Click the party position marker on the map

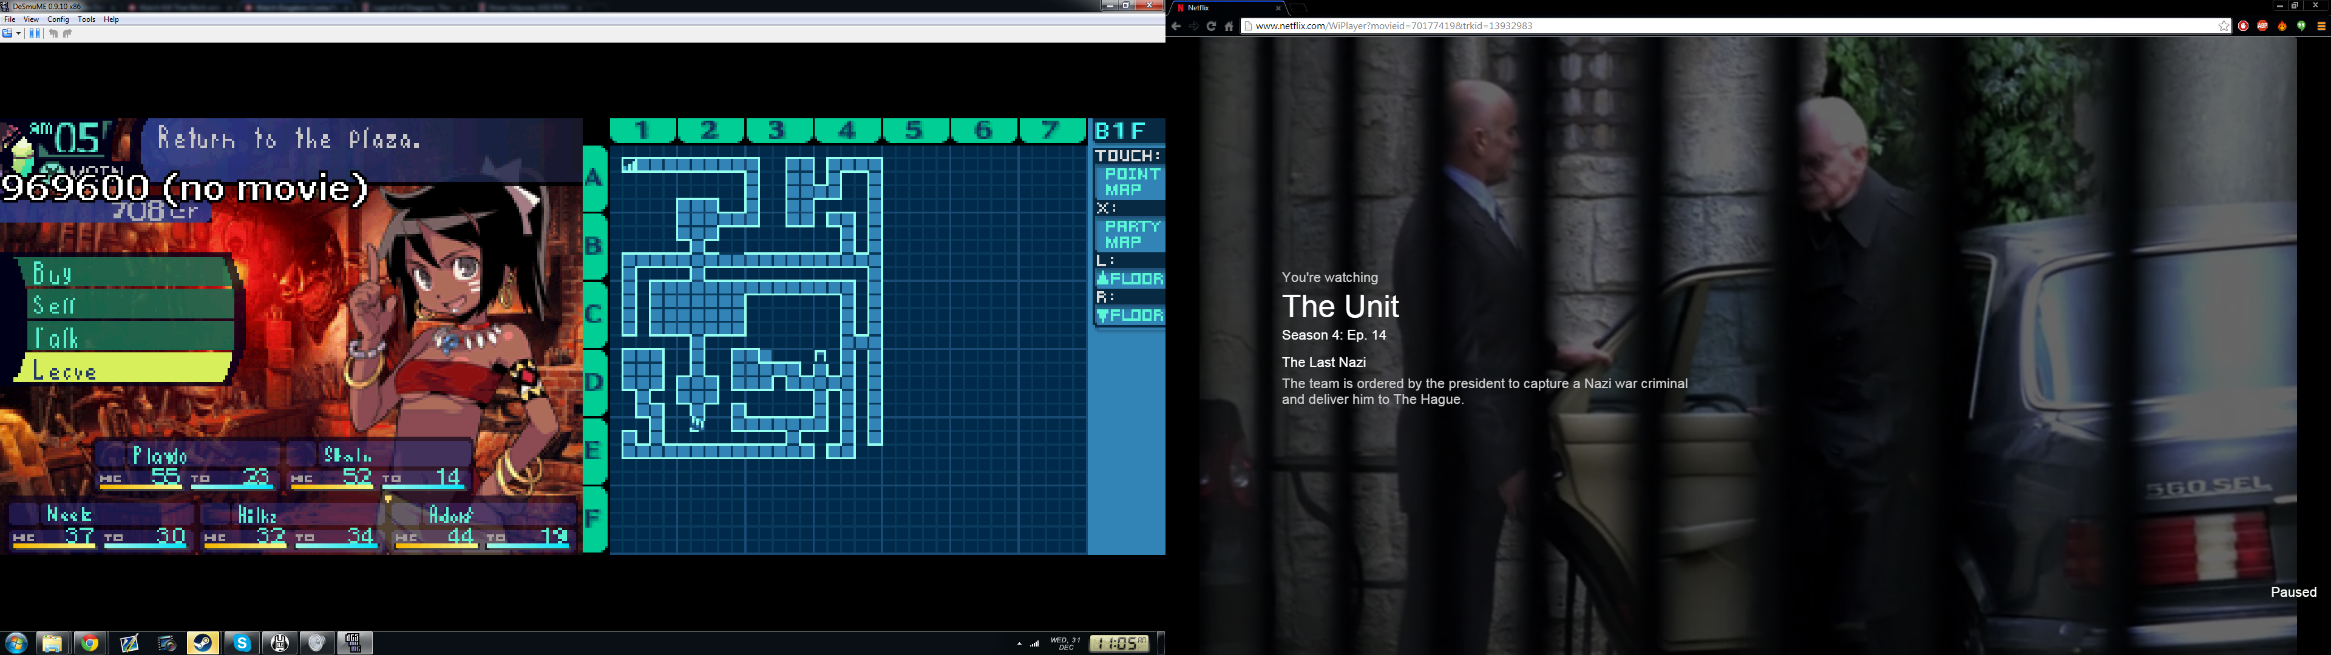tap(697, 423)
